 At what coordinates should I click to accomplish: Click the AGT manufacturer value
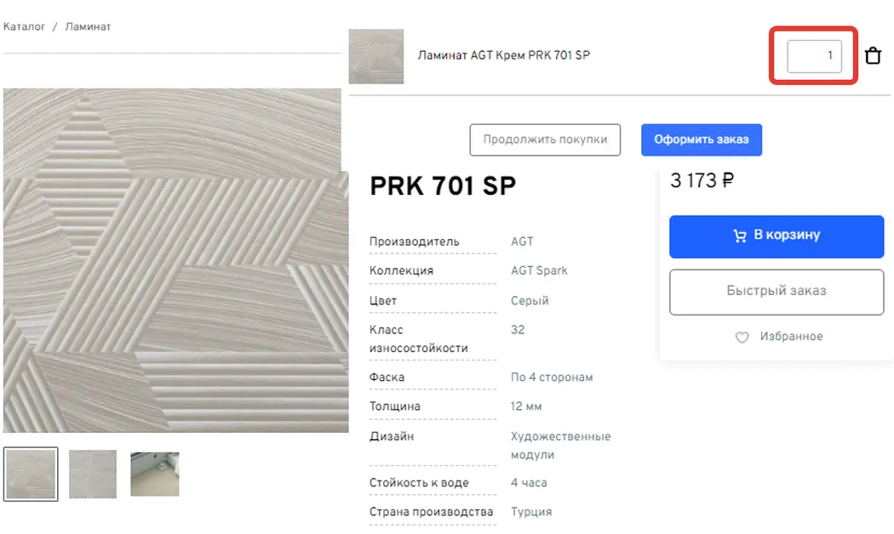pos(522,241)
